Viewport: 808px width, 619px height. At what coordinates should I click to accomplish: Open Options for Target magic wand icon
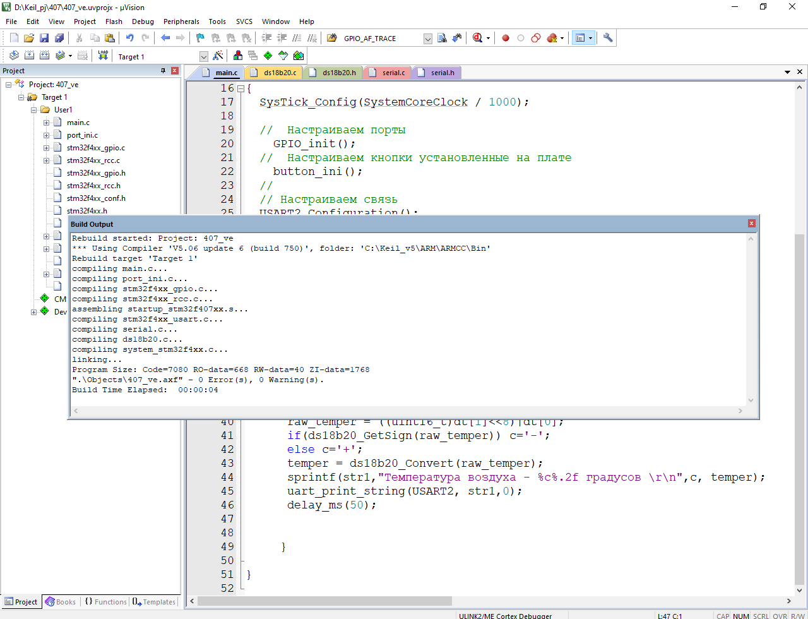(218, 56)
